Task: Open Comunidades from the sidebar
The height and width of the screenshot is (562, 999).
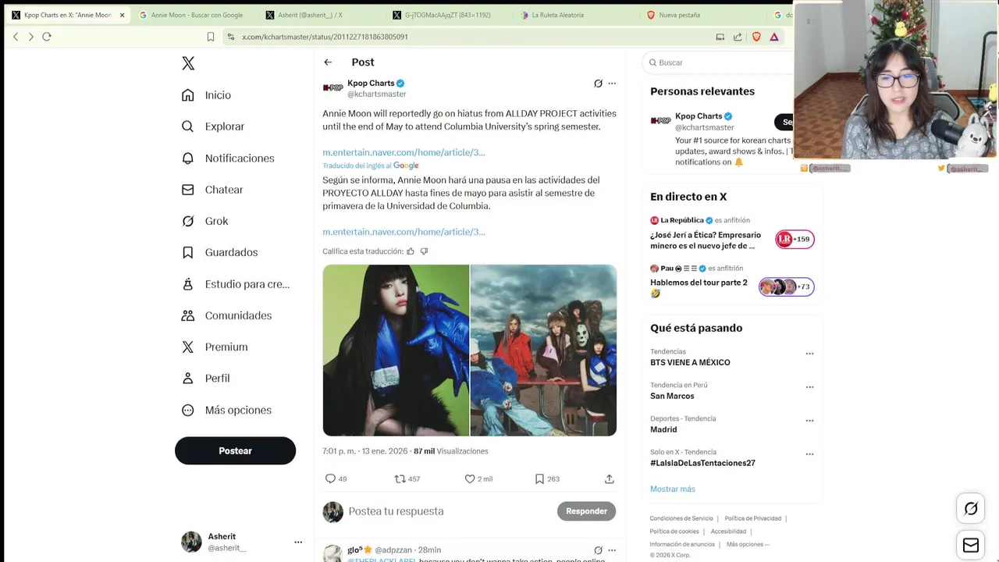Action: coord(226,315)
